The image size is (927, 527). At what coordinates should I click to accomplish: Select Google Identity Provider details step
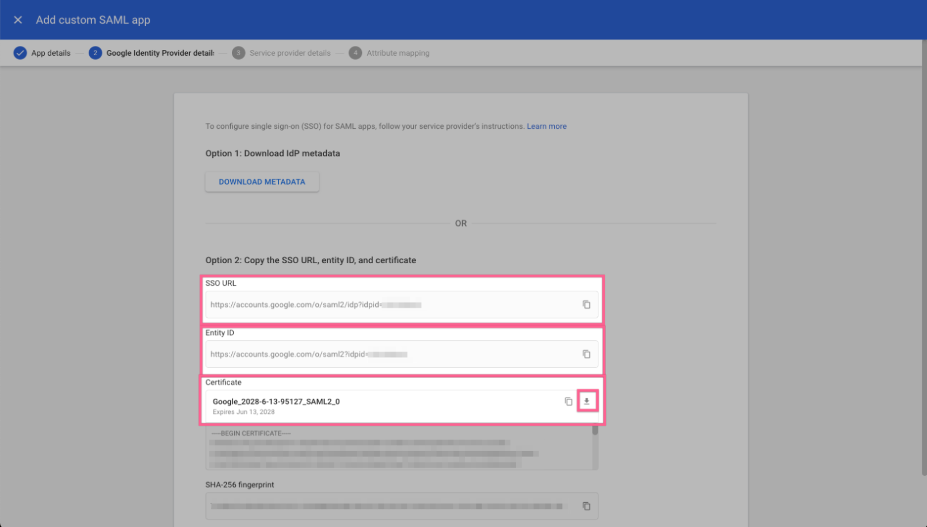[152, 53]
